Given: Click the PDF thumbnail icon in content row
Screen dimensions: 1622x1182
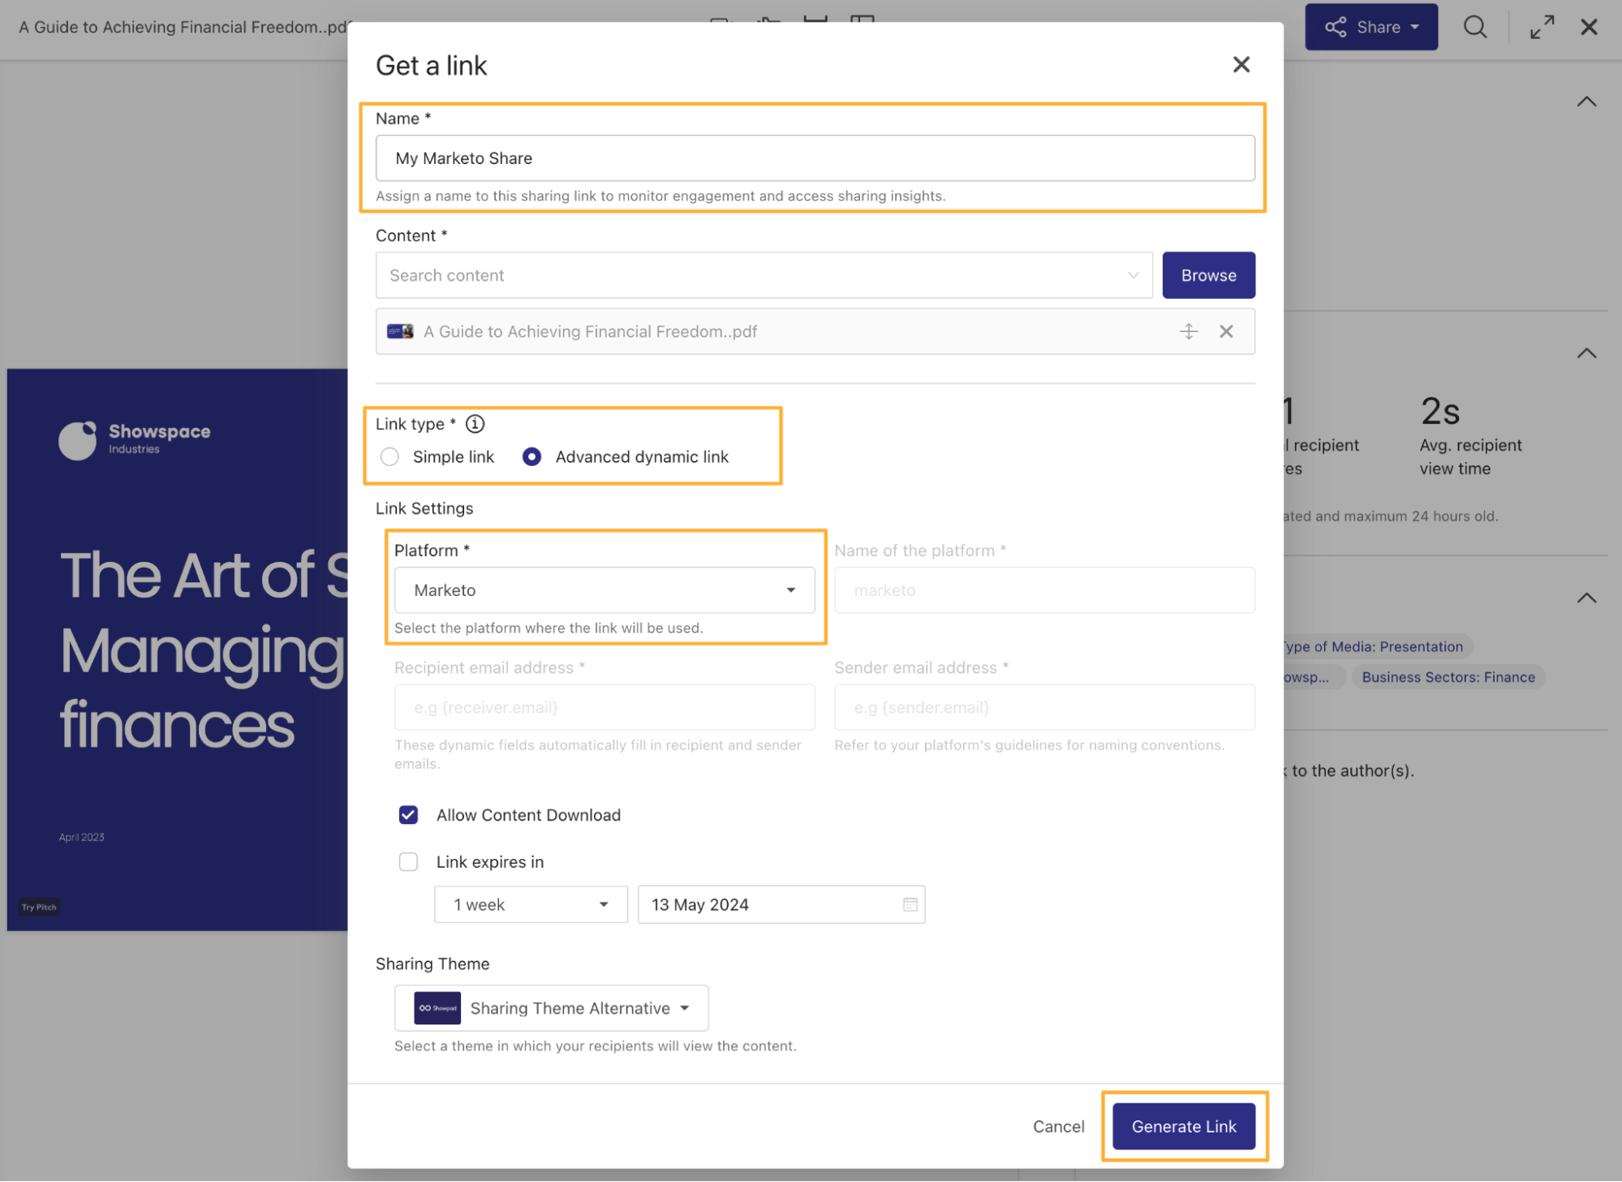Looking at the screenshot, I should click(400, 331).
